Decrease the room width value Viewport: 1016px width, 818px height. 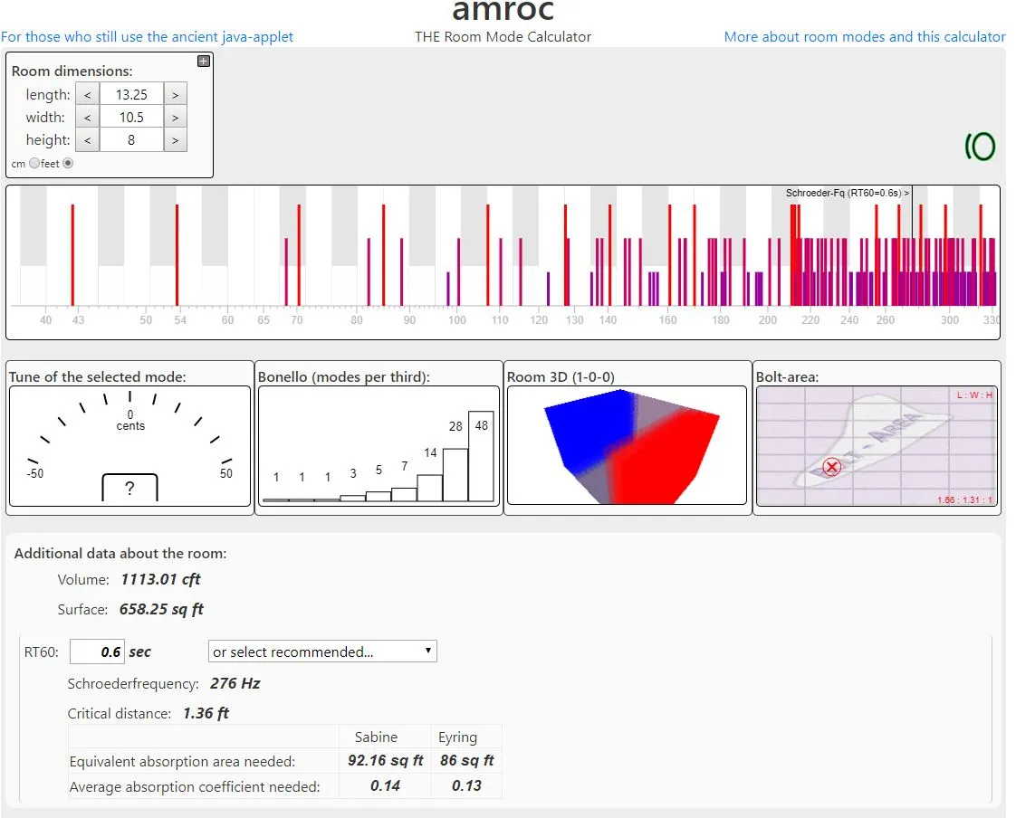pos(87,117)
